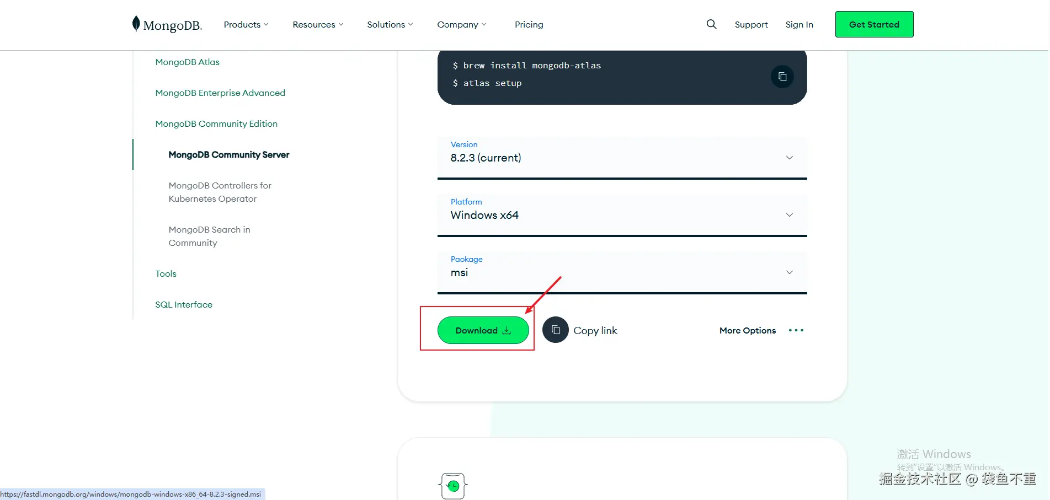Open the Company menu
1050x500 pixels.
point(462,24)
